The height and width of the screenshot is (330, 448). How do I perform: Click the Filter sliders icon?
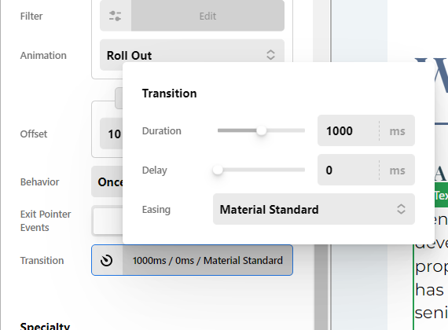[115, 16]
